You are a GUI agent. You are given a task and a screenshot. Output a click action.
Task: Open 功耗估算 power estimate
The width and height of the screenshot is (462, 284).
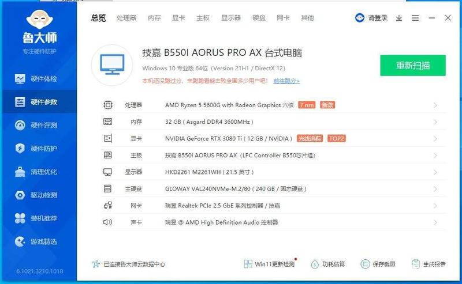pyautogui.click(x=327, y=264)
